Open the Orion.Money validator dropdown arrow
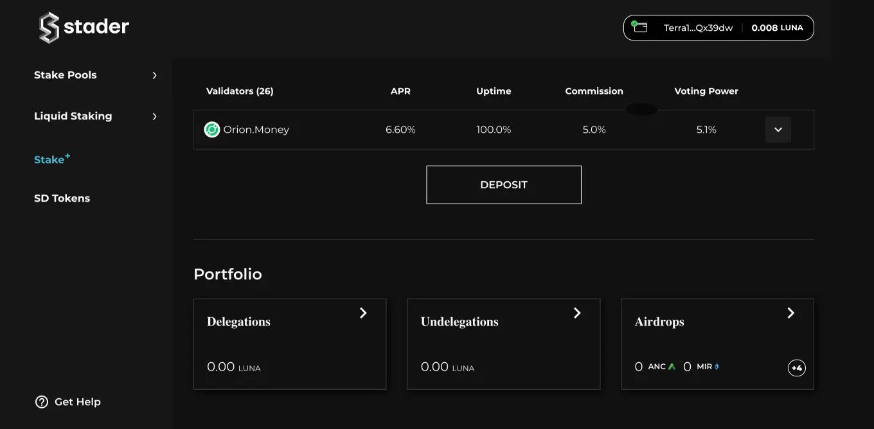 (778, 130)
